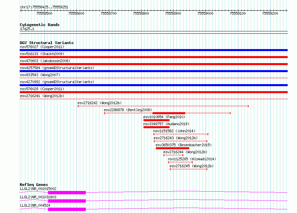Click red bar under nsv3349757
This screenshot has width=297, height=213.
click(157, 127)
